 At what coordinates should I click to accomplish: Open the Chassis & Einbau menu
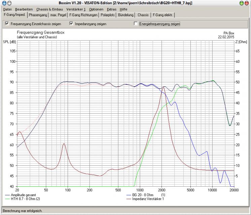49,9
